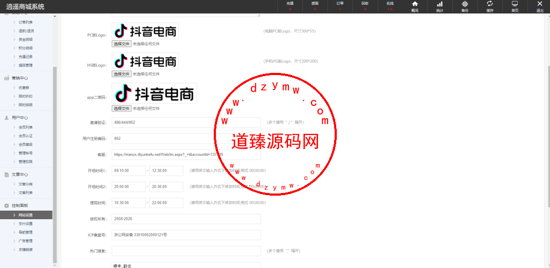This screenshot has width=550, height=268.
Task: Open 管理权限 in the sidebar
Action: point(26,162)
